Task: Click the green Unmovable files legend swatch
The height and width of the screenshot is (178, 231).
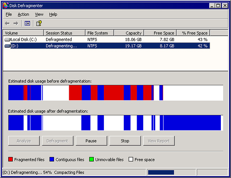Action: click(x=91, y=159)
